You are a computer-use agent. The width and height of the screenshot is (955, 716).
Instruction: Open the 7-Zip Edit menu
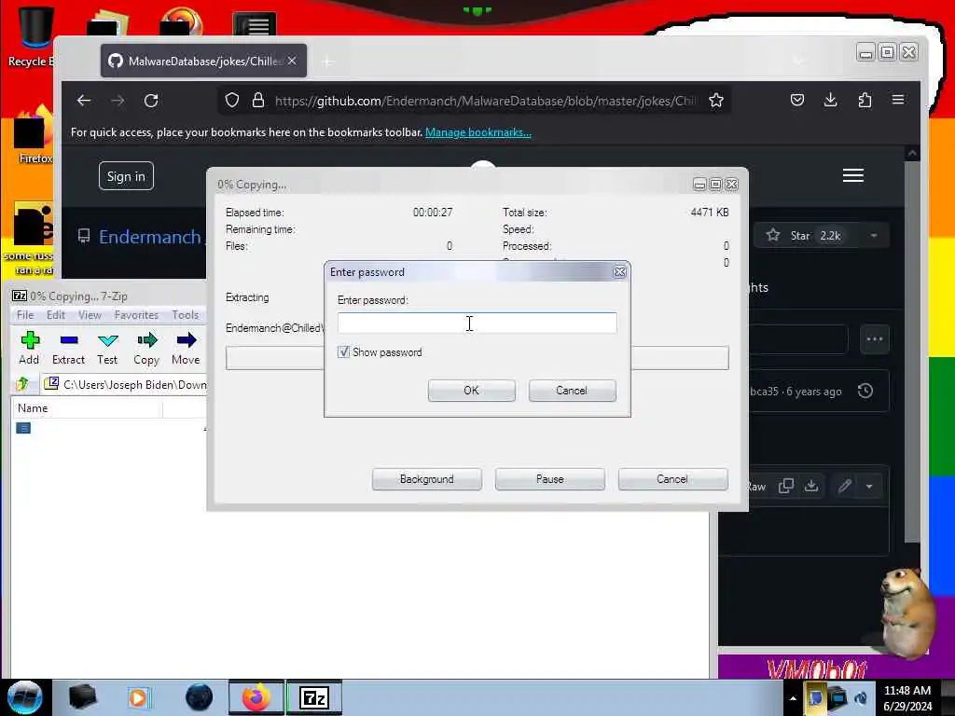55,315
